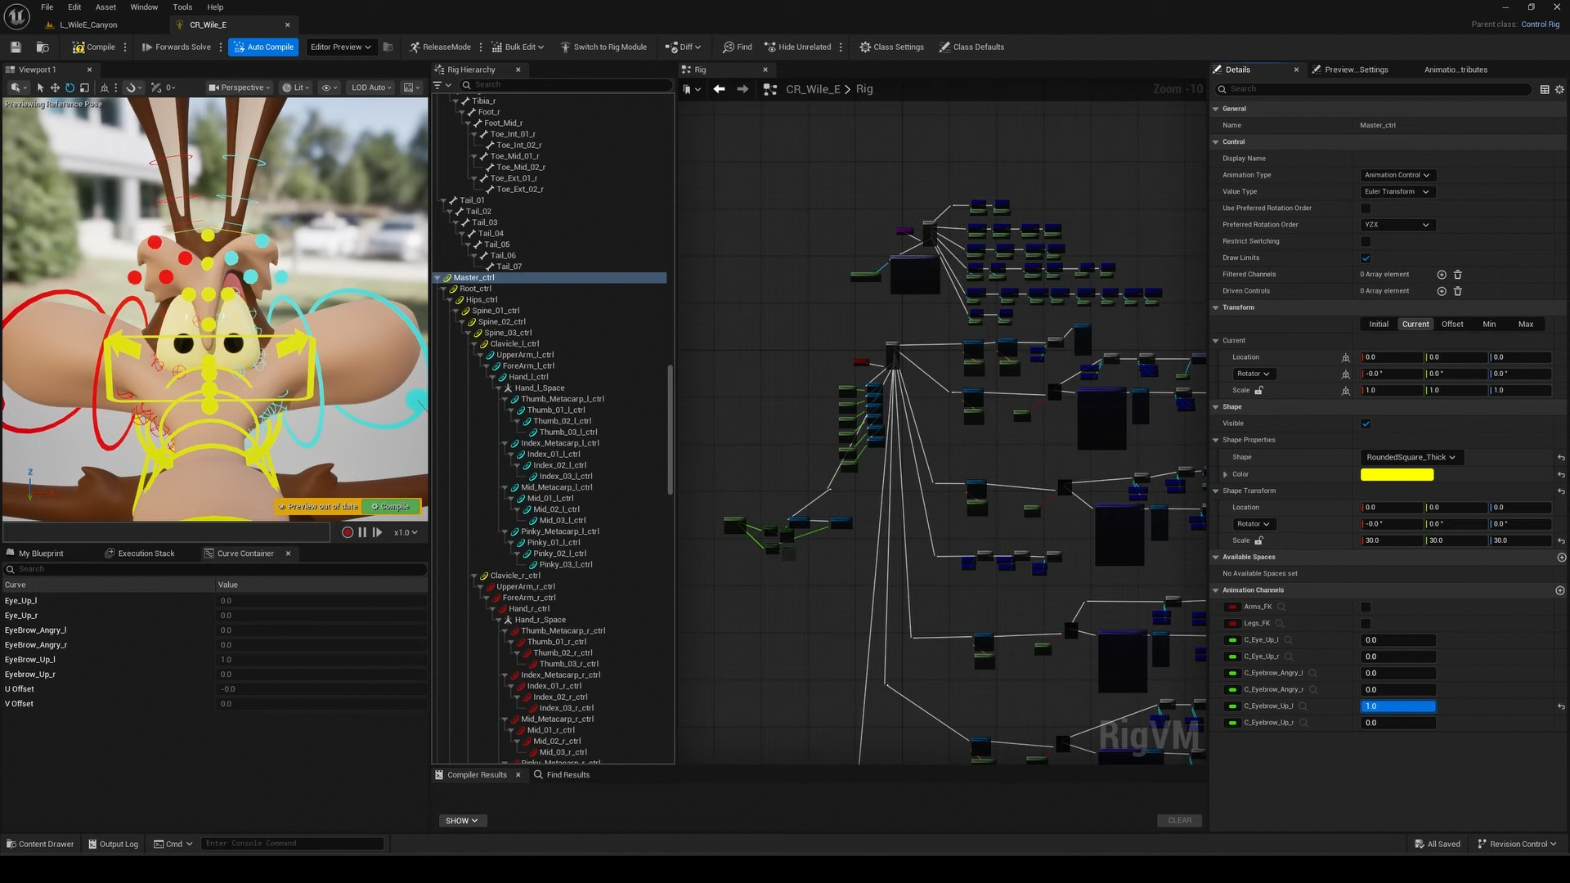
Task: Toggle the Shape Visible checkbox
Action: point(1366,424)
